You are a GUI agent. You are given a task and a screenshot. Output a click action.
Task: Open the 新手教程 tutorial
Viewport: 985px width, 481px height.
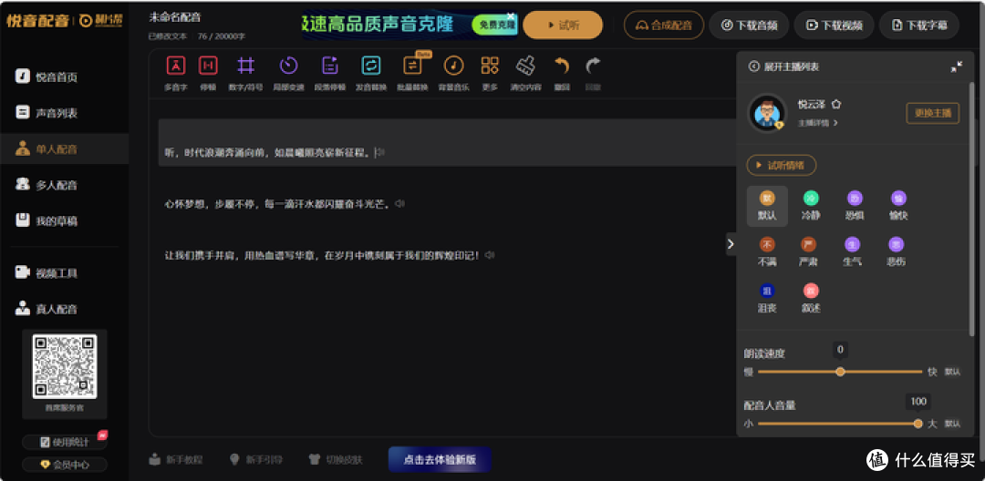176,460
